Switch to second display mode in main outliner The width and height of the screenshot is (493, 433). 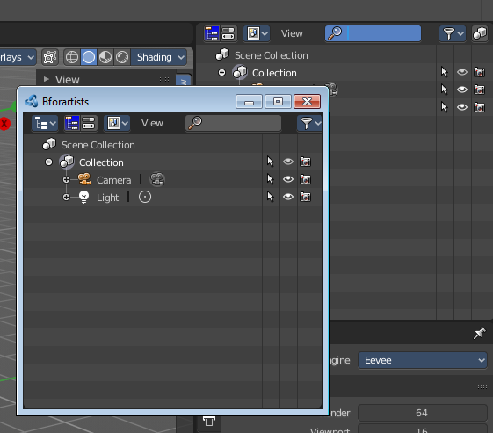click(x=228, y=33)
